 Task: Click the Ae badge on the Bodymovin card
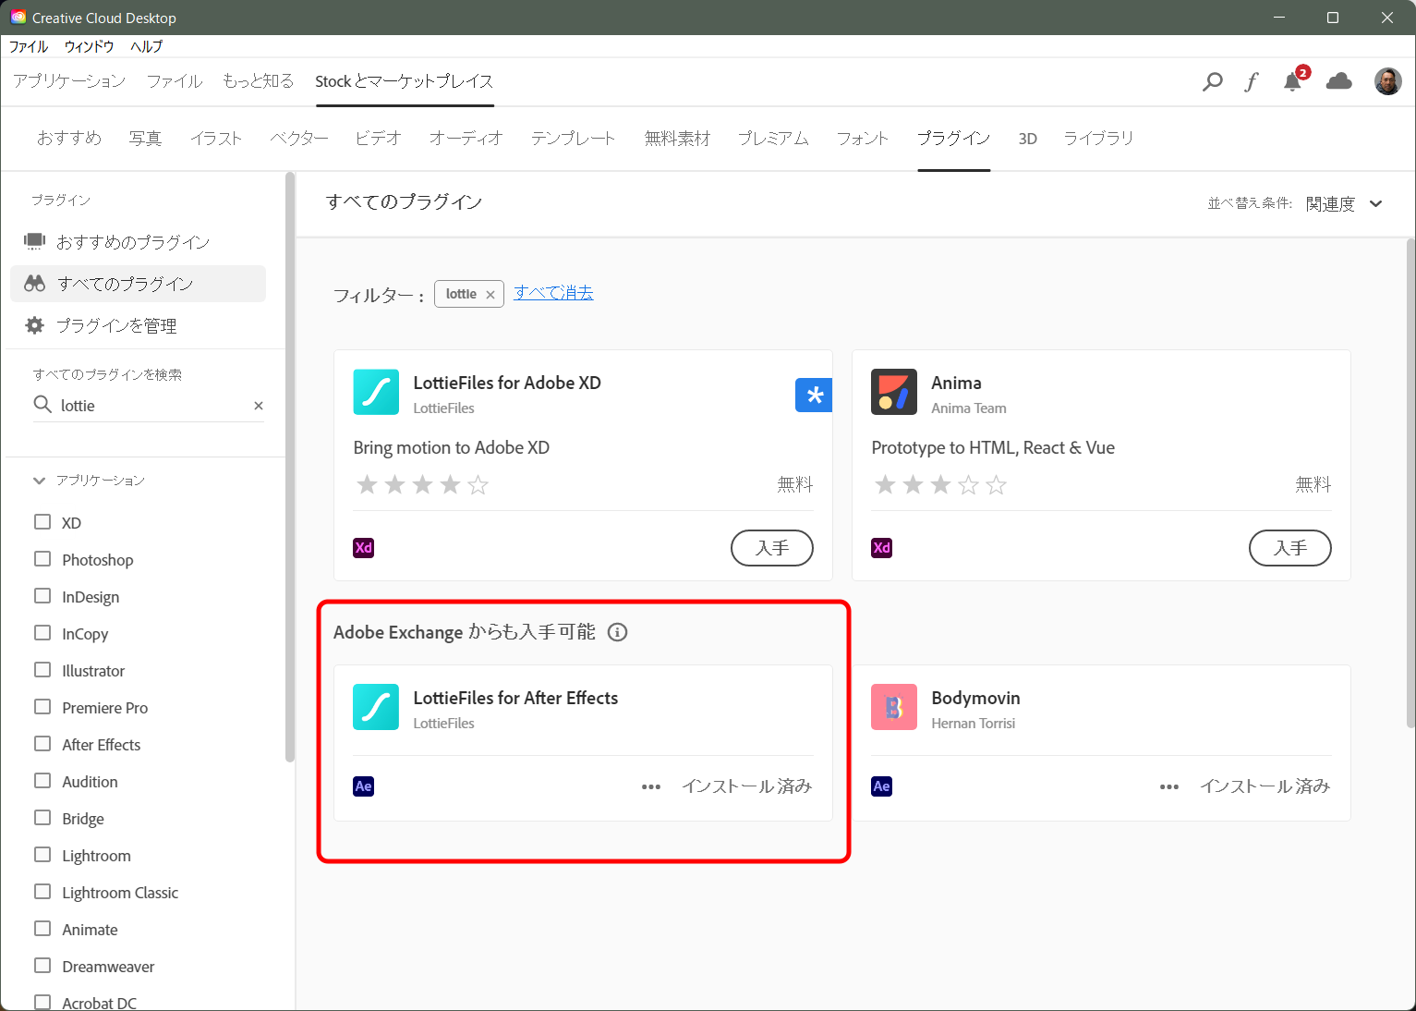(x=882, y=786)
